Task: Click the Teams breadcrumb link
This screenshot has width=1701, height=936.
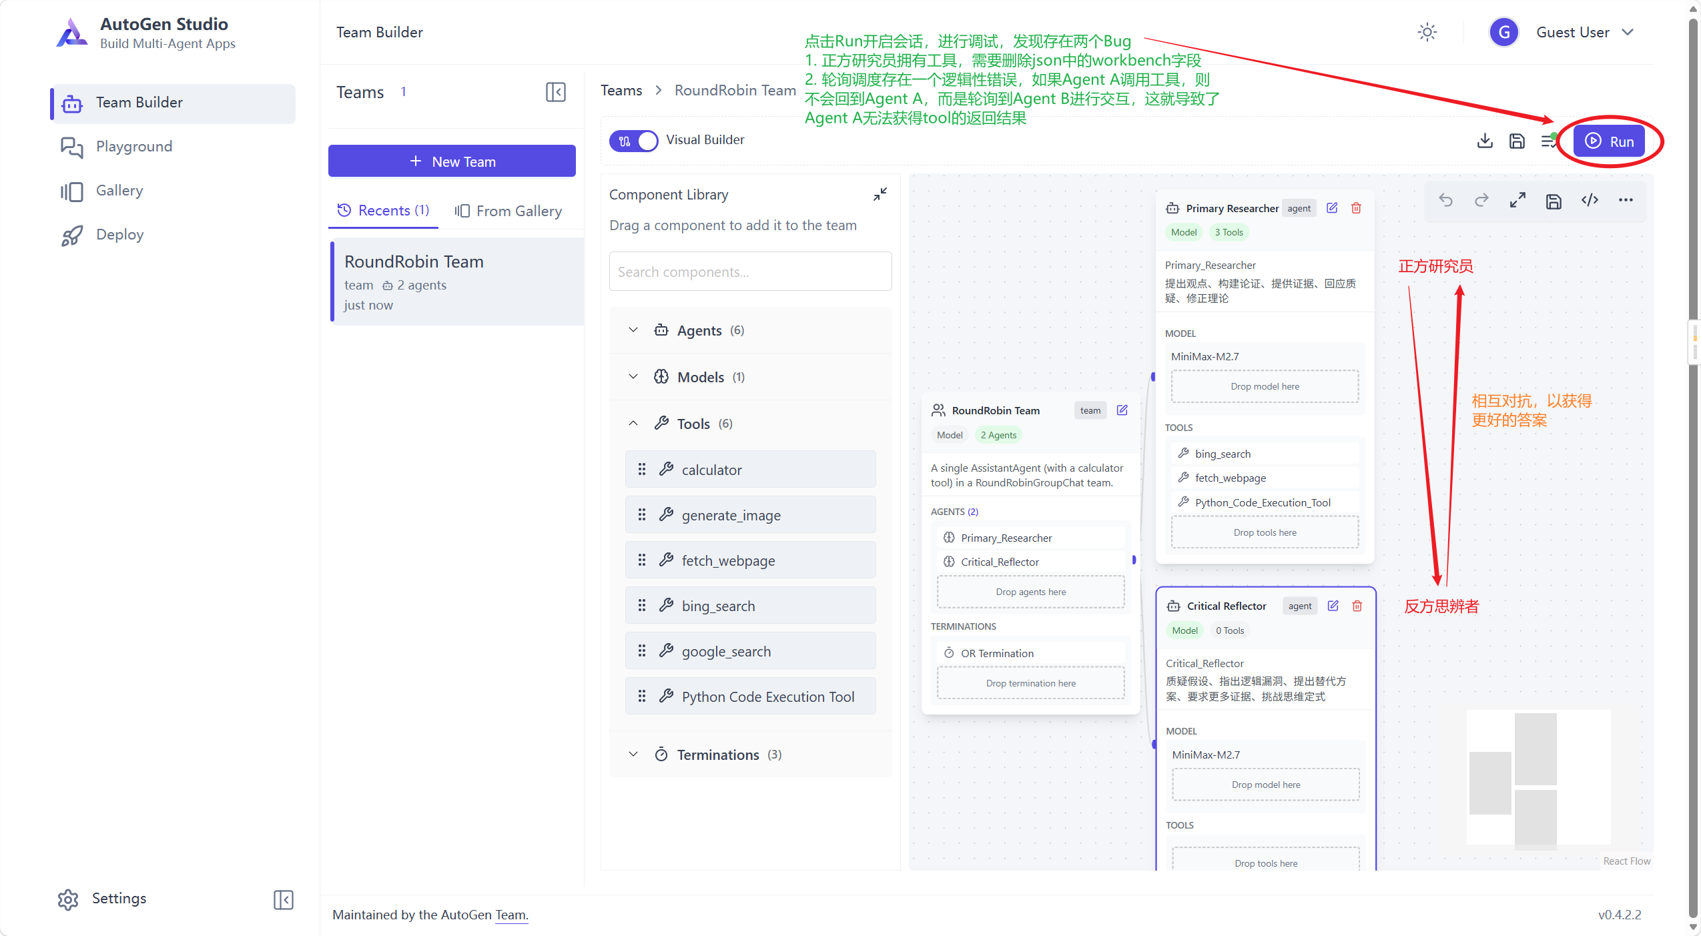Action: point(621,90)
